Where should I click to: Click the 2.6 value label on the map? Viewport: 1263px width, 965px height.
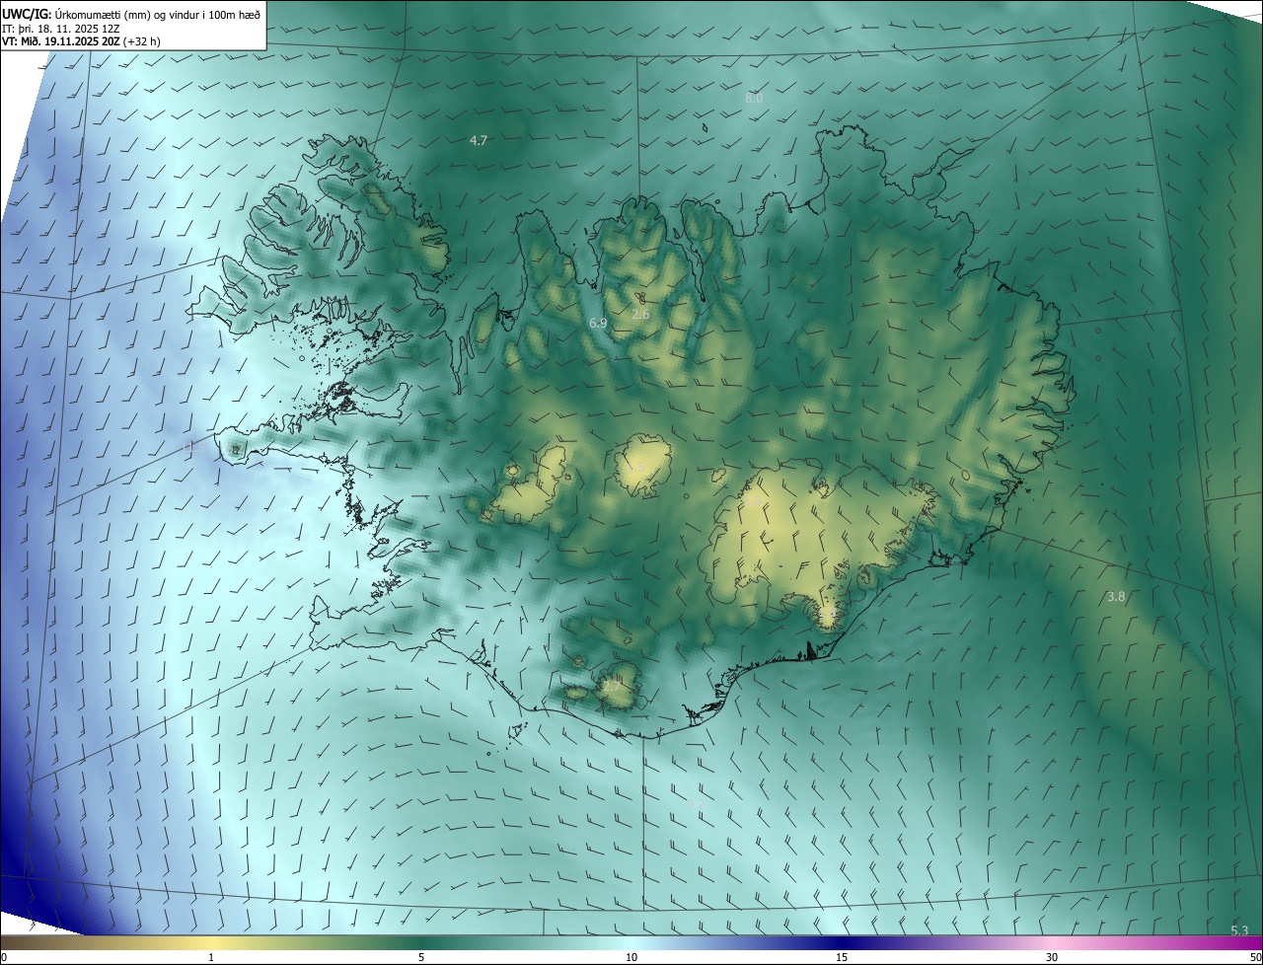640,314
